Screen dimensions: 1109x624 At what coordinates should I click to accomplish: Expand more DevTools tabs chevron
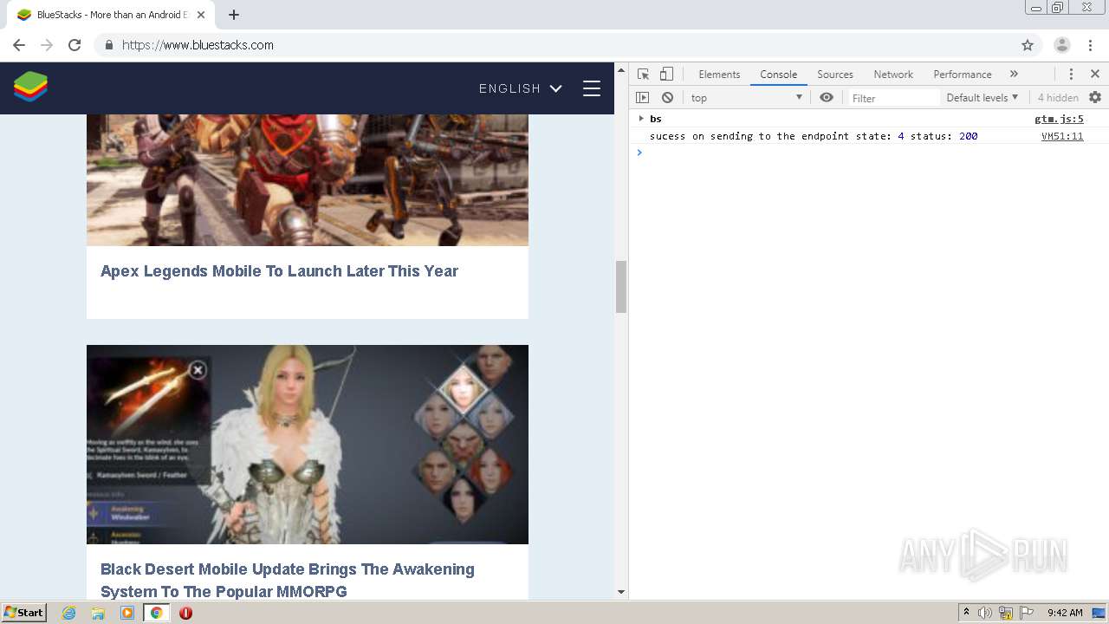click(x=1014, y=75)
